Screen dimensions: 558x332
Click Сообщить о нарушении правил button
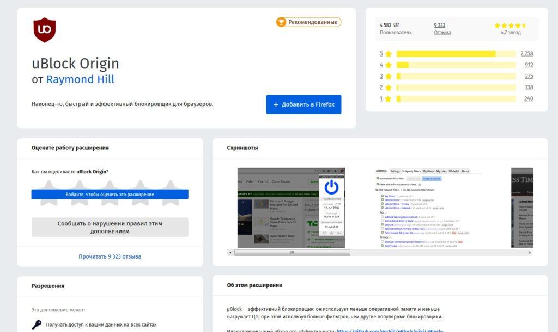tap(110, 227)
